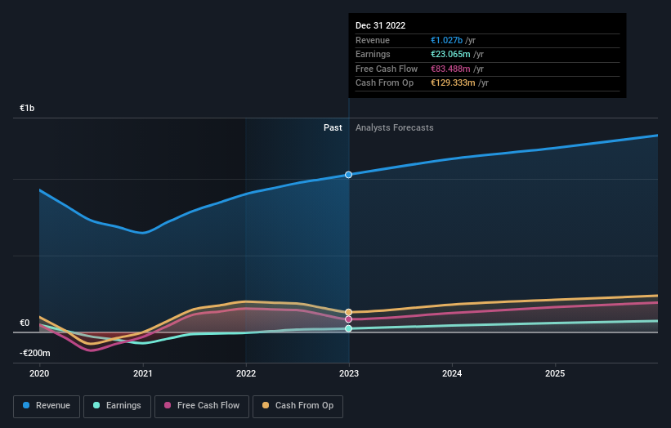671x428 pixels.
Task: Click the Cash From Op tooltip label
Action: 384,83
